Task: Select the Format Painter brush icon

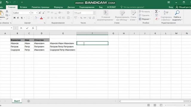Action: click(7, 19)
